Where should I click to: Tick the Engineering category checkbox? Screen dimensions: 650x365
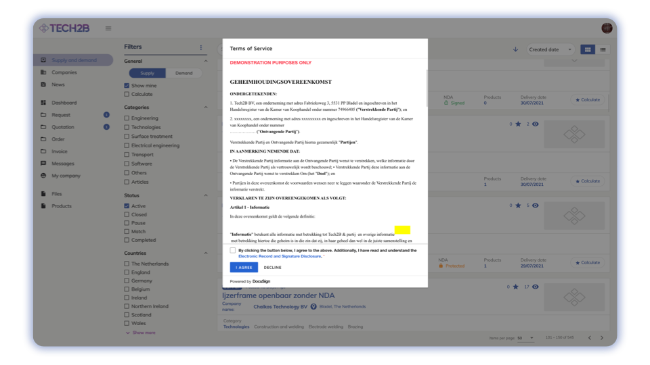click(127, 118)
